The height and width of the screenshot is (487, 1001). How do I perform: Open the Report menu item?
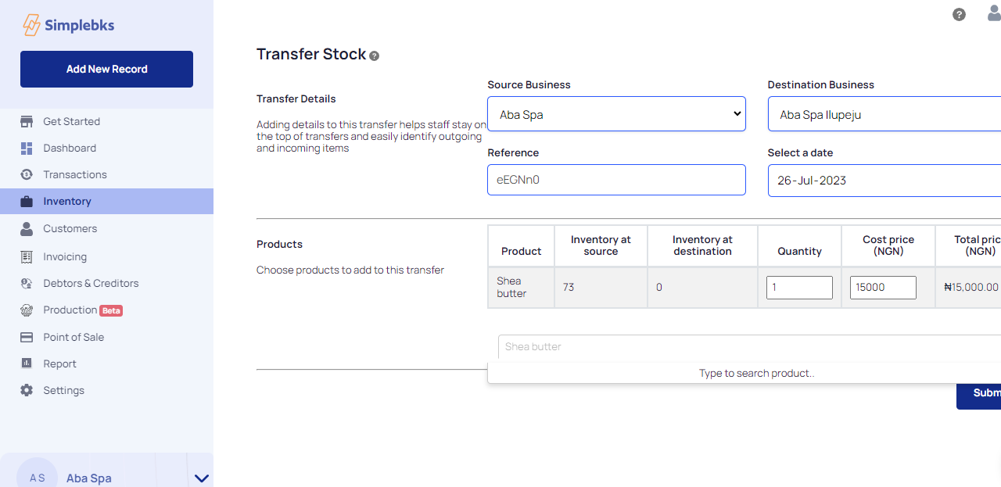click(x=59, y=363)
